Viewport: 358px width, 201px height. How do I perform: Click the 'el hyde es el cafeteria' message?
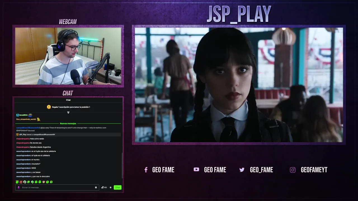click(x=41, y=155)
